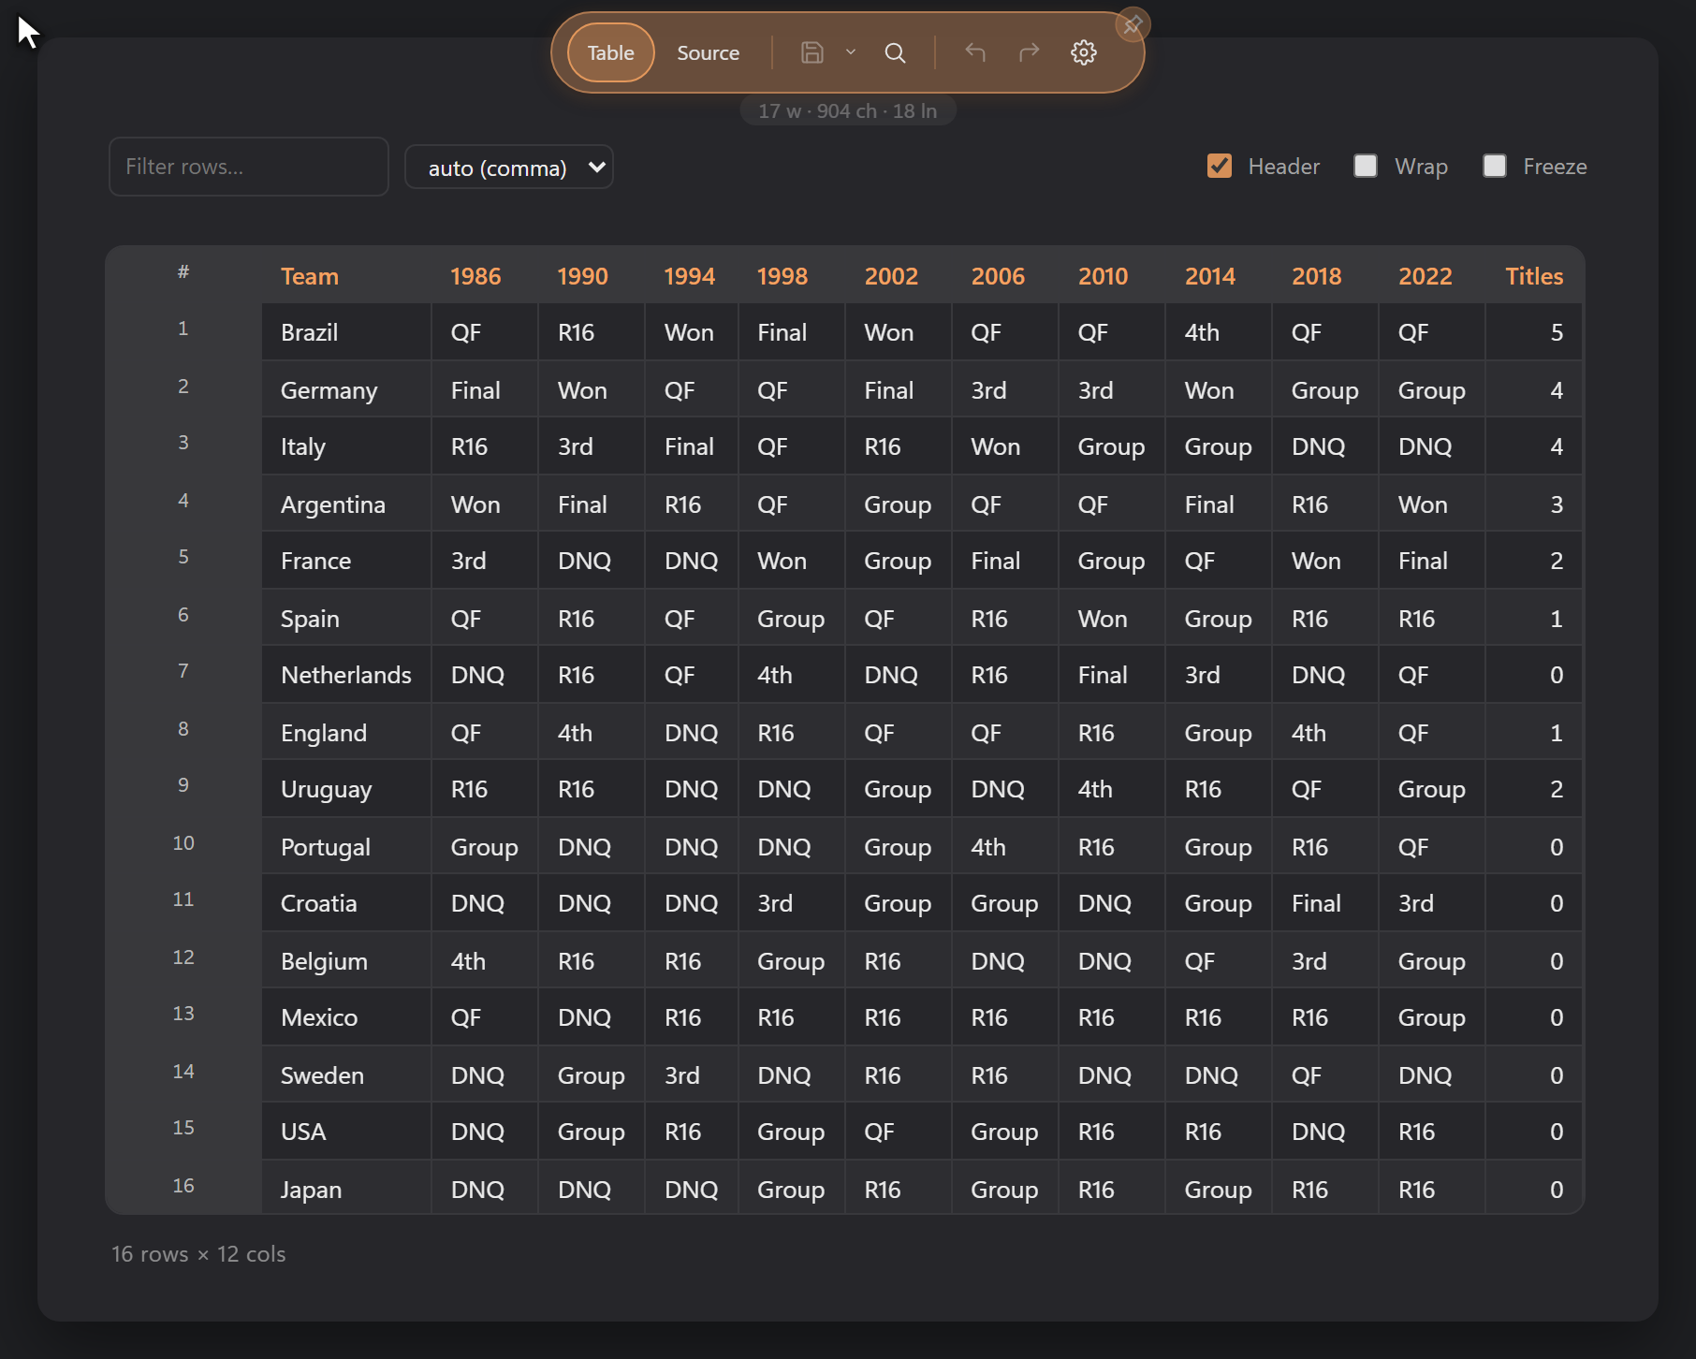This screenshot has width=1696, height=1359.
Task: Click the 2022 column header
Action: click(1432, 276)
